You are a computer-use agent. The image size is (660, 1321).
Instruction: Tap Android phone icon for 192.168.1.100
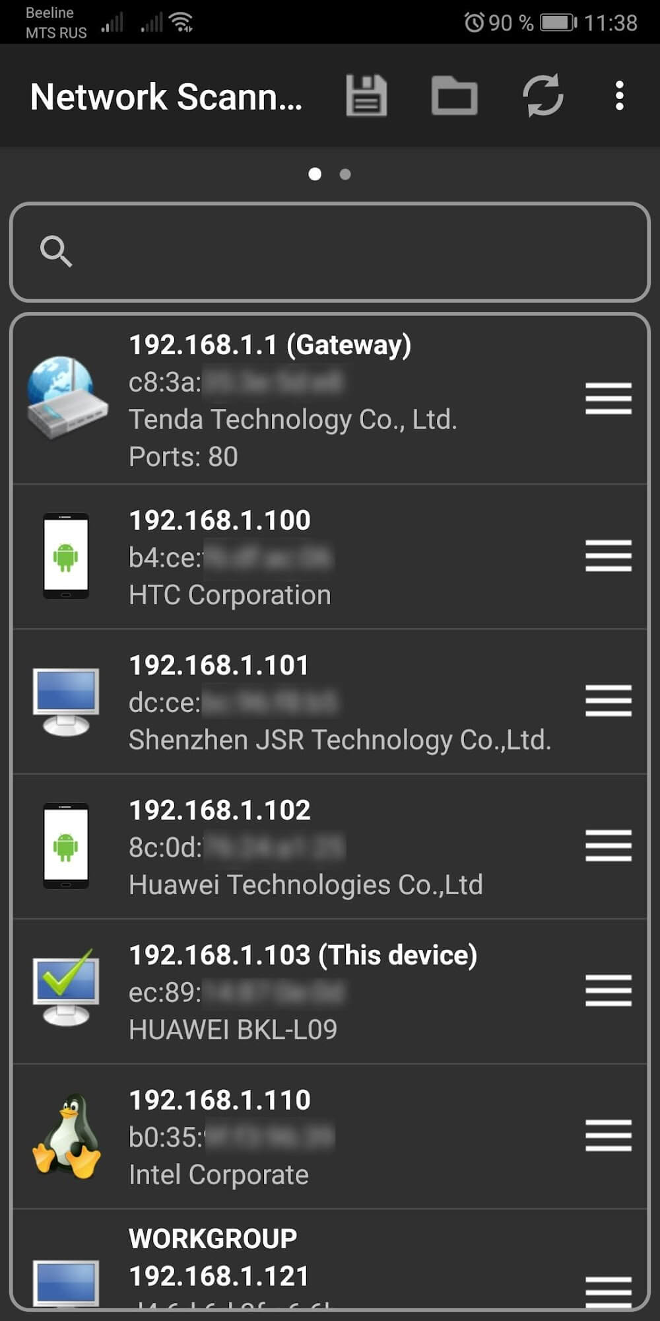point(66,556)
